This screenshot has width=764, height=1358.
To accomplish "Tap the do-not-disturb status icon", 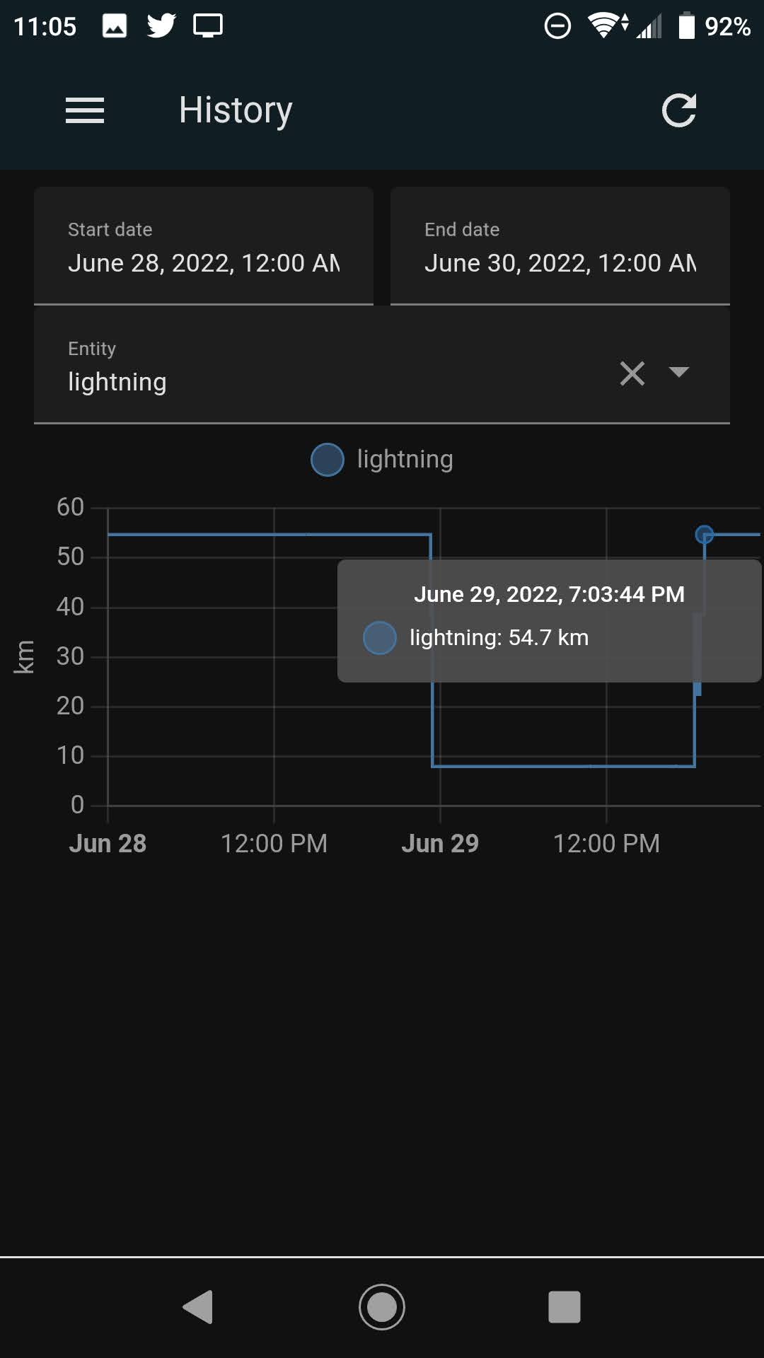I will coord(558,25).
